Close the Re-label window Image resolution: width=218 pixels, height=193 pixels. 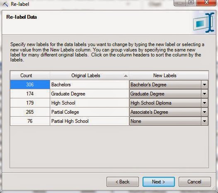(x=206, y=2)
